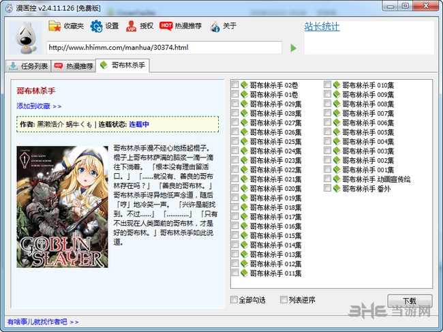Select the 哥布林杀手 017集 list entry text

(275, 217)
